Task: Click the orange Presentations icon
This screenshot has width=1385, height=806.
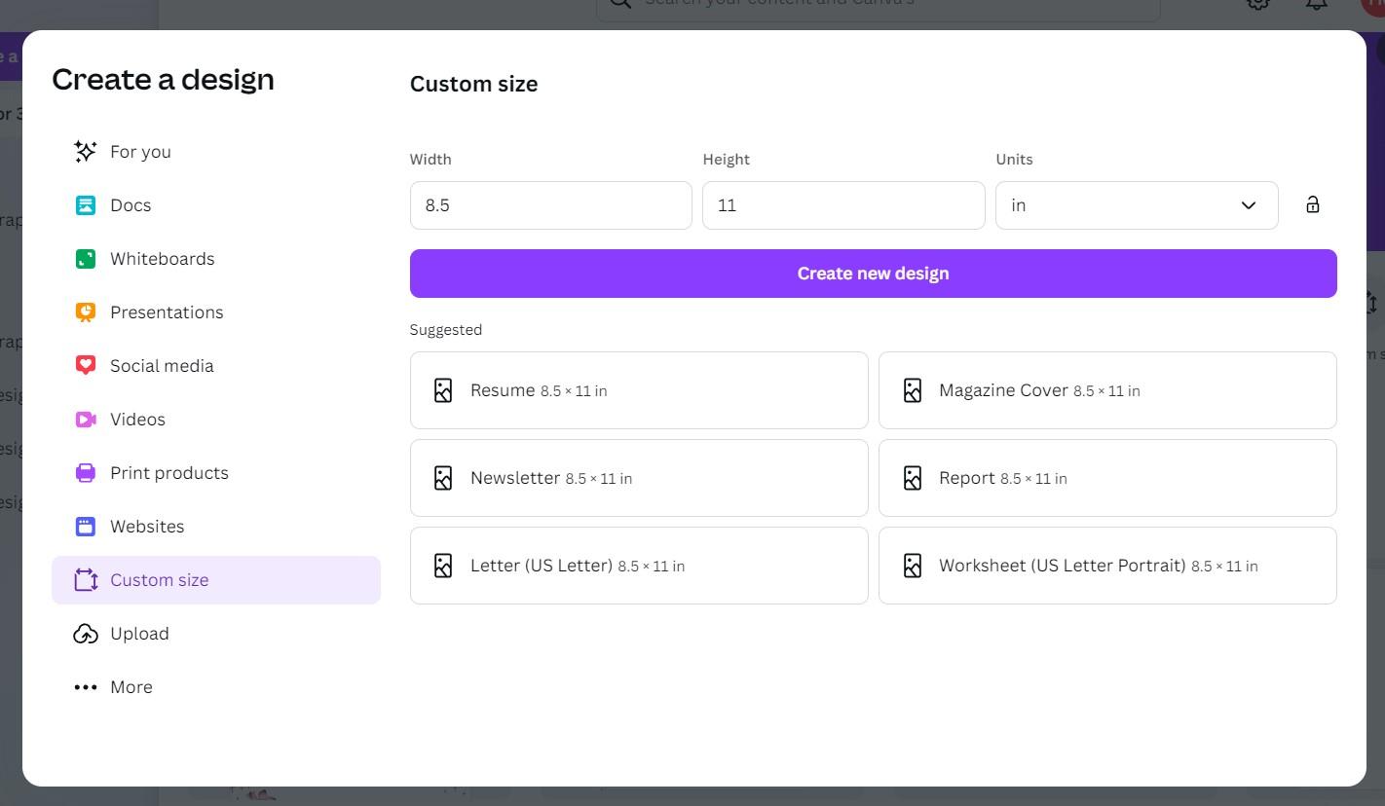Action: pos(86,312)
